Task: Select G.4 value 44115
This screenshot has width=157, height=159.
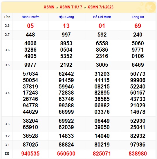Action: (x=102, y=80)
